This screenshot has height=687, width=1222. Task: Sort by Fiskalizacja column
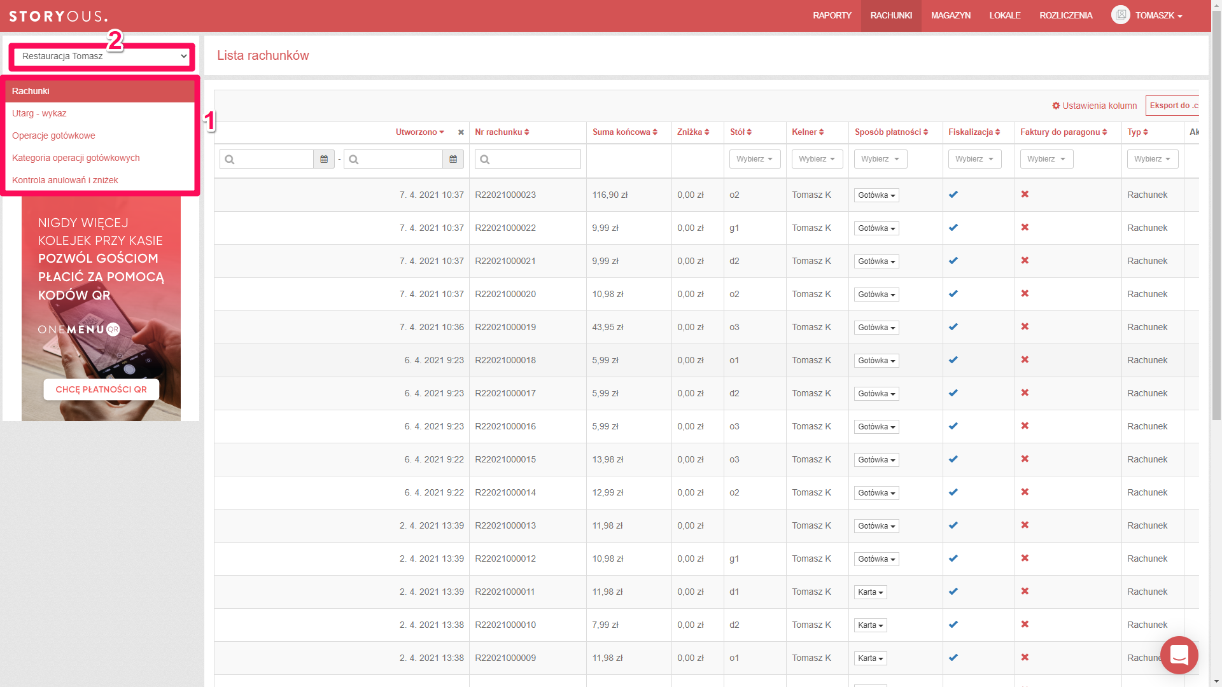click(x=974, y=132)
